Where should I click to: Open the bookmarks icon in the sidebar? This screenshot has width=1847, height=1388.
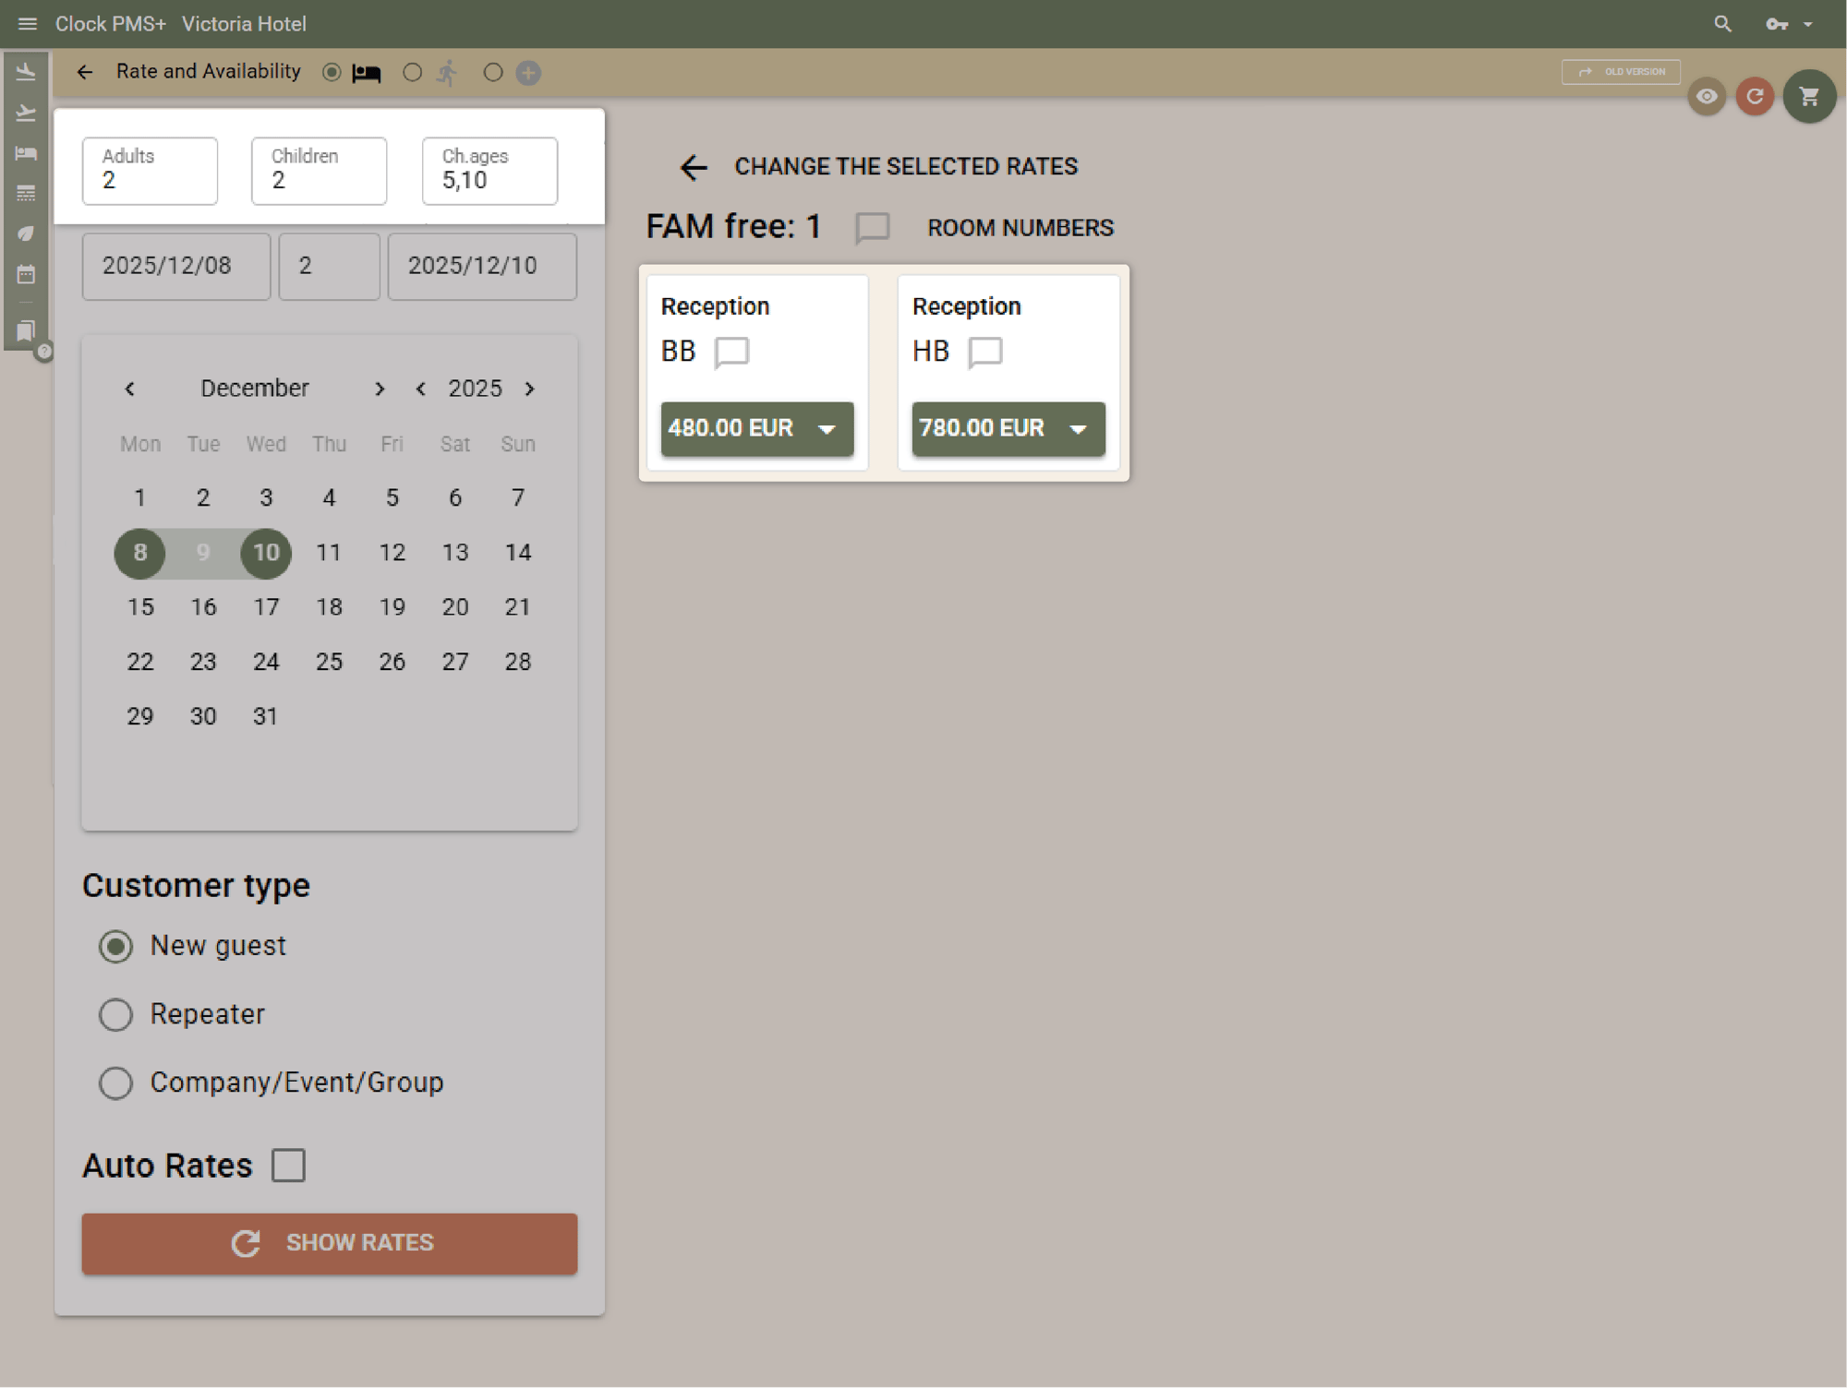pos(26,330)
